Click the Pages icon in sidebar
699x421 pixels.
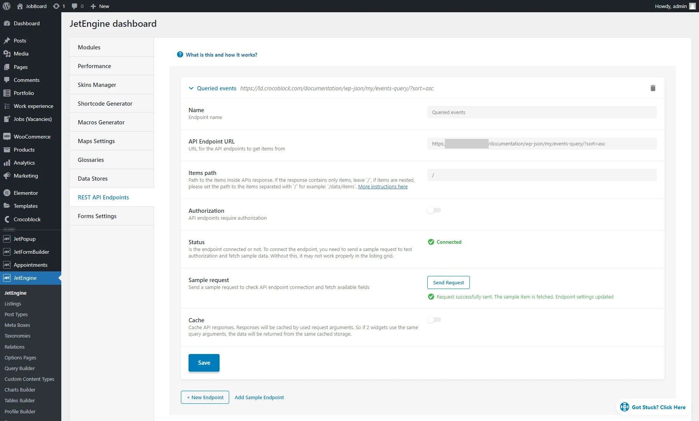[x=7, y=67]
